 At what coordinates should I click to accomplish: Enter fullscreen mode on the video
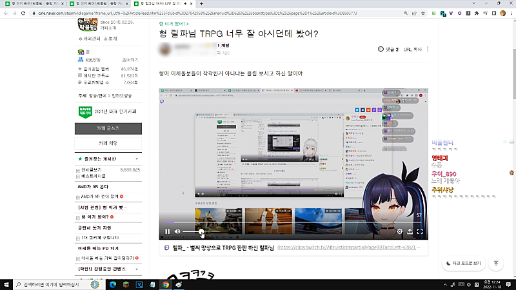pos(419,231)
